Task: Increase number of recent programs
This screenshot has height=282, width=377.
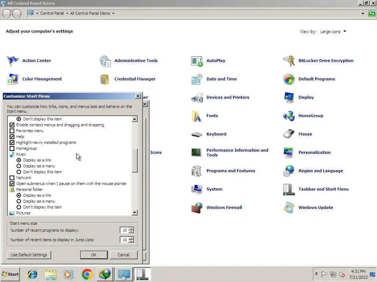Action: click(x=131, y=229)
